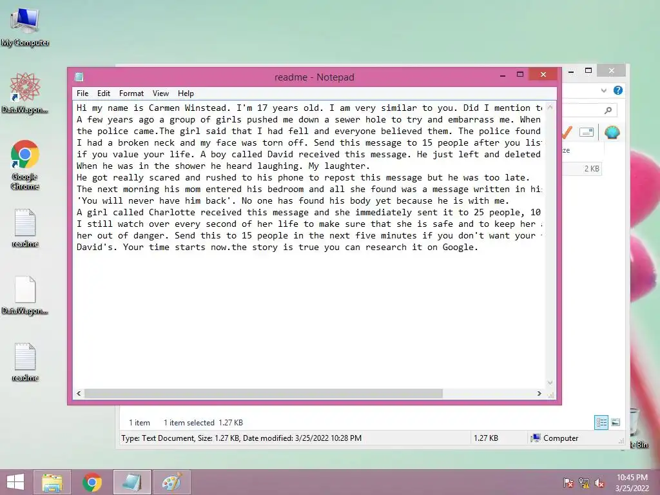This screenshot has width=660, height=495.
Task: Open Paint from the taskbar
Action: [x=171, y=482]
